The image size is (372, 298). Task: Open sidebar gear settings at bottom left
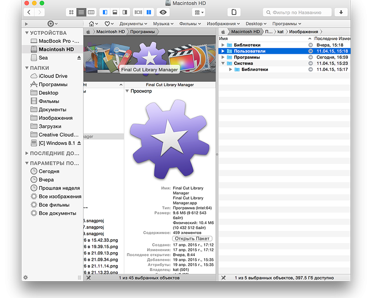(x=25, y=277)
